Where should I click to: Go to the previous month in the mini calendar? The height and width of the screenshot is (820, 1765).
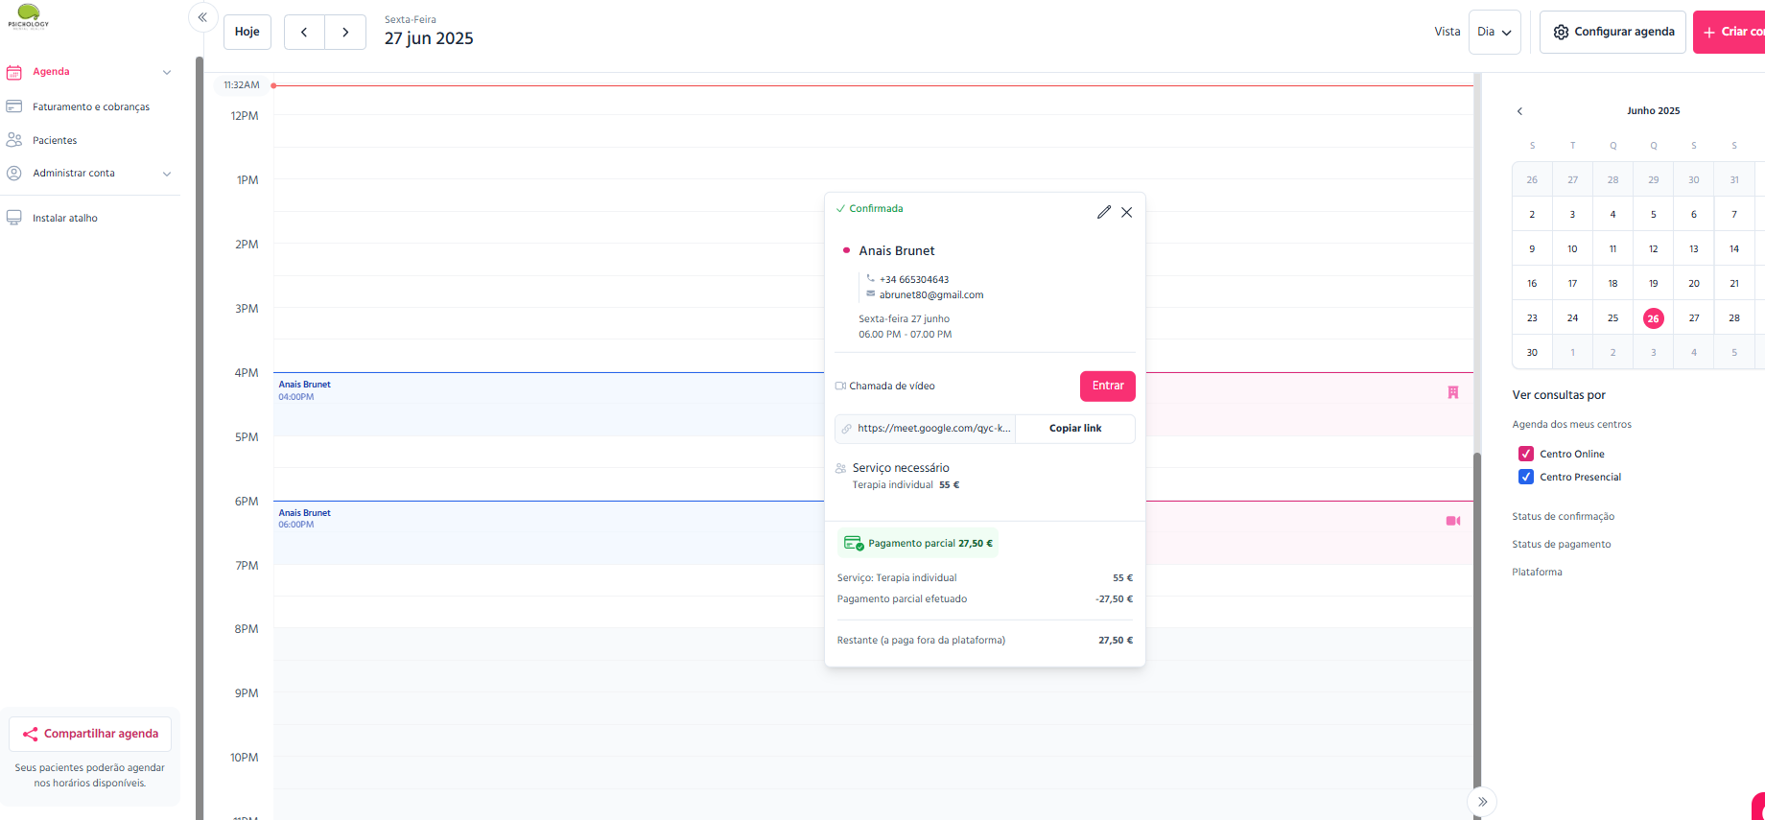pyautogui.click(x=1519, y=111)
